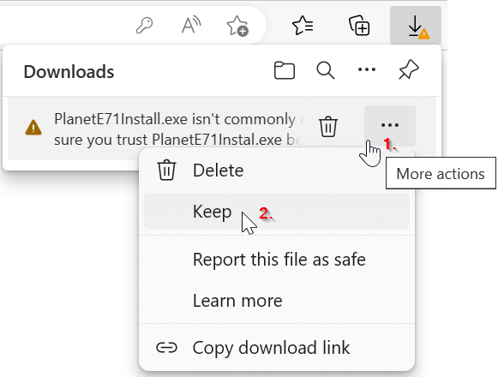Screen dimensions: 498x377
Task: Click the Downloads panel heading
Action: pyautogui.click(x=69, y=71)
